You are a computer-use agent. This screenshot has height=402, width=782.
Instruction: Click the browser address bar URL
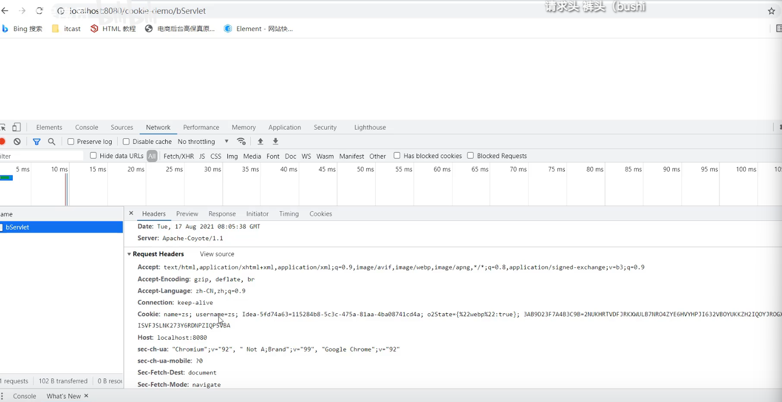pyautogui.click(x=138, y=11)
